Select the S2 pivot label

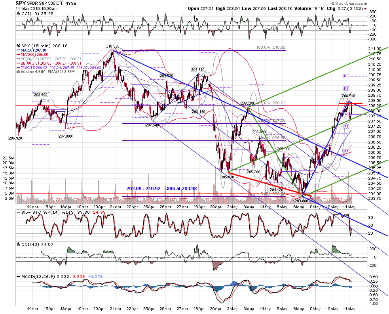346,152
